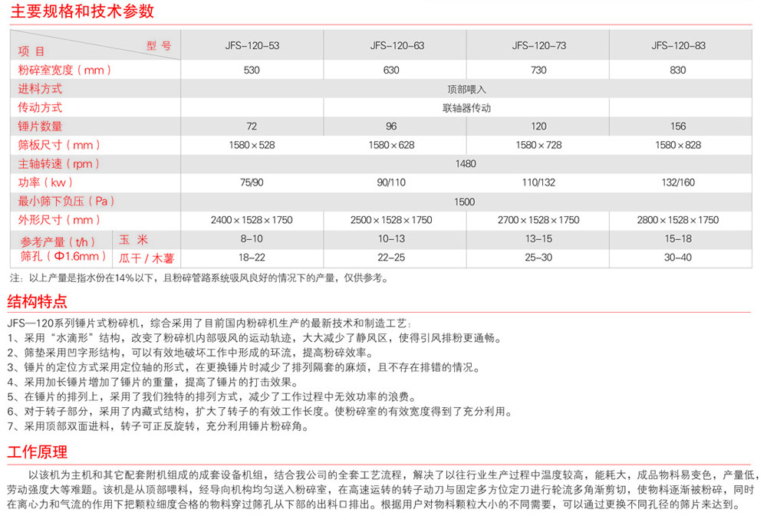Select the JFS-120-73 model header
The image size is (767, 519).
(538, 46)
